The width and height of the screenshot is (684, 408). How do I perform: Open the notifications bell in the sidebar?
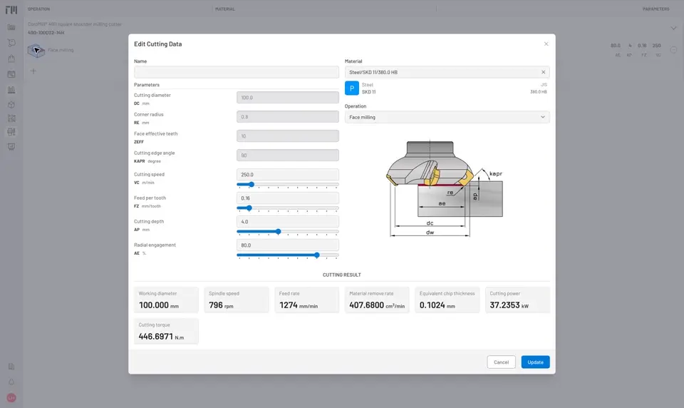[x=11, y=382]
